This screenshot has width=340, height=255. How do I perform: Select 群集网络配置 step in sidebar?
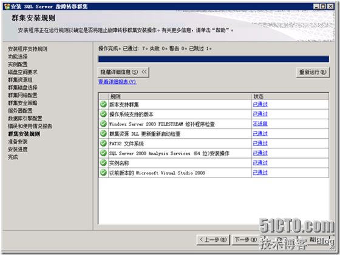coord(23,95)
